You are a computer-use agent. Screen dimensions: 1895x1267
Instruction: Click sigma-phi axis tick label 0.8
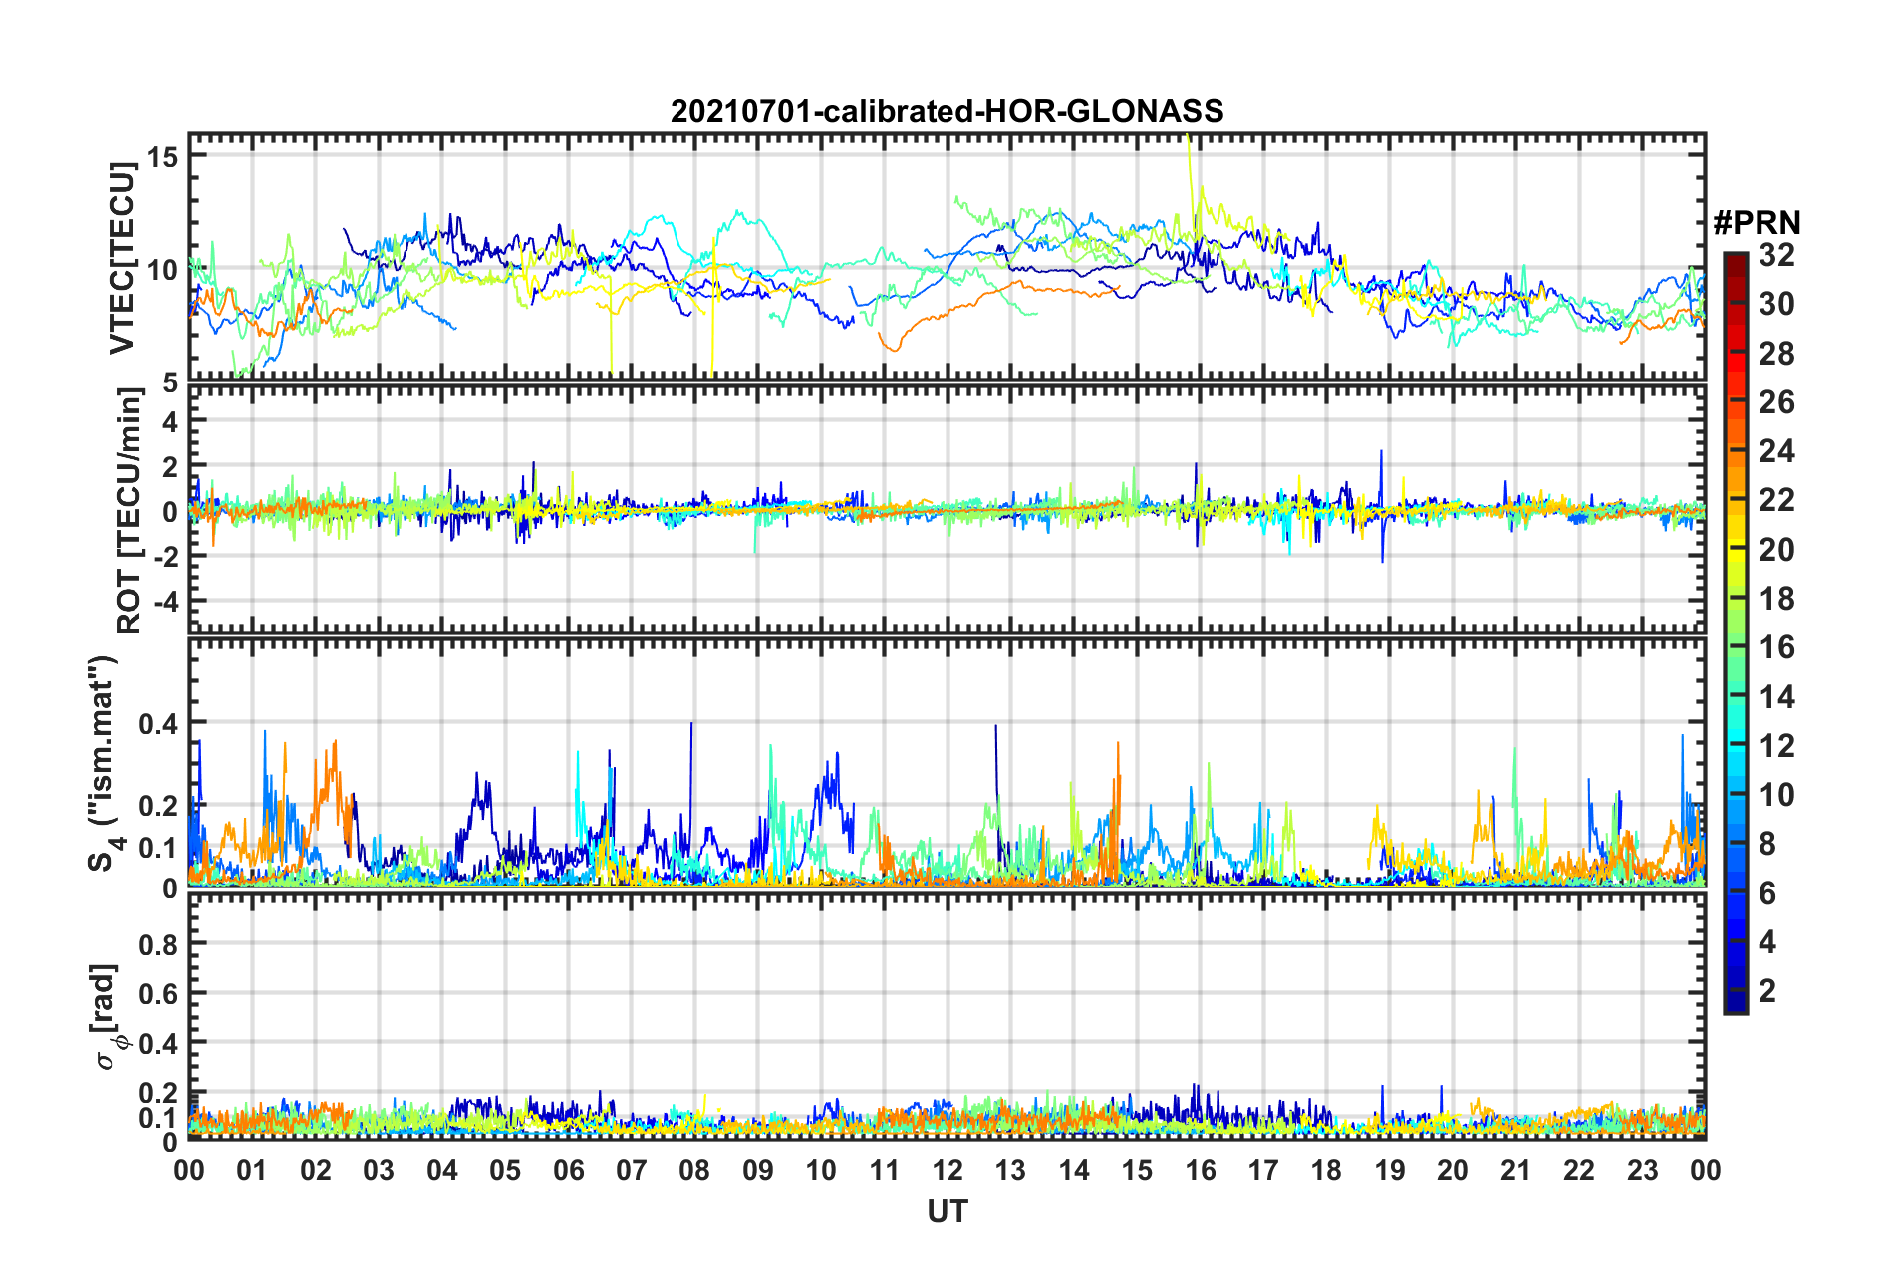pos(159,944)
